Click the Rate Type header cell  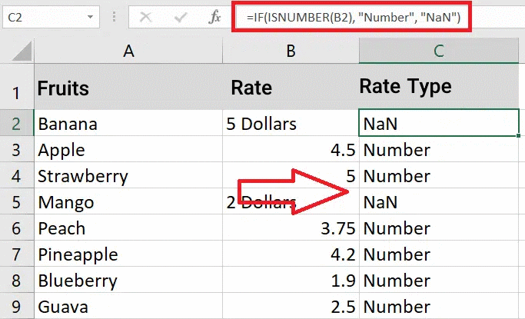tap(440, 88)
